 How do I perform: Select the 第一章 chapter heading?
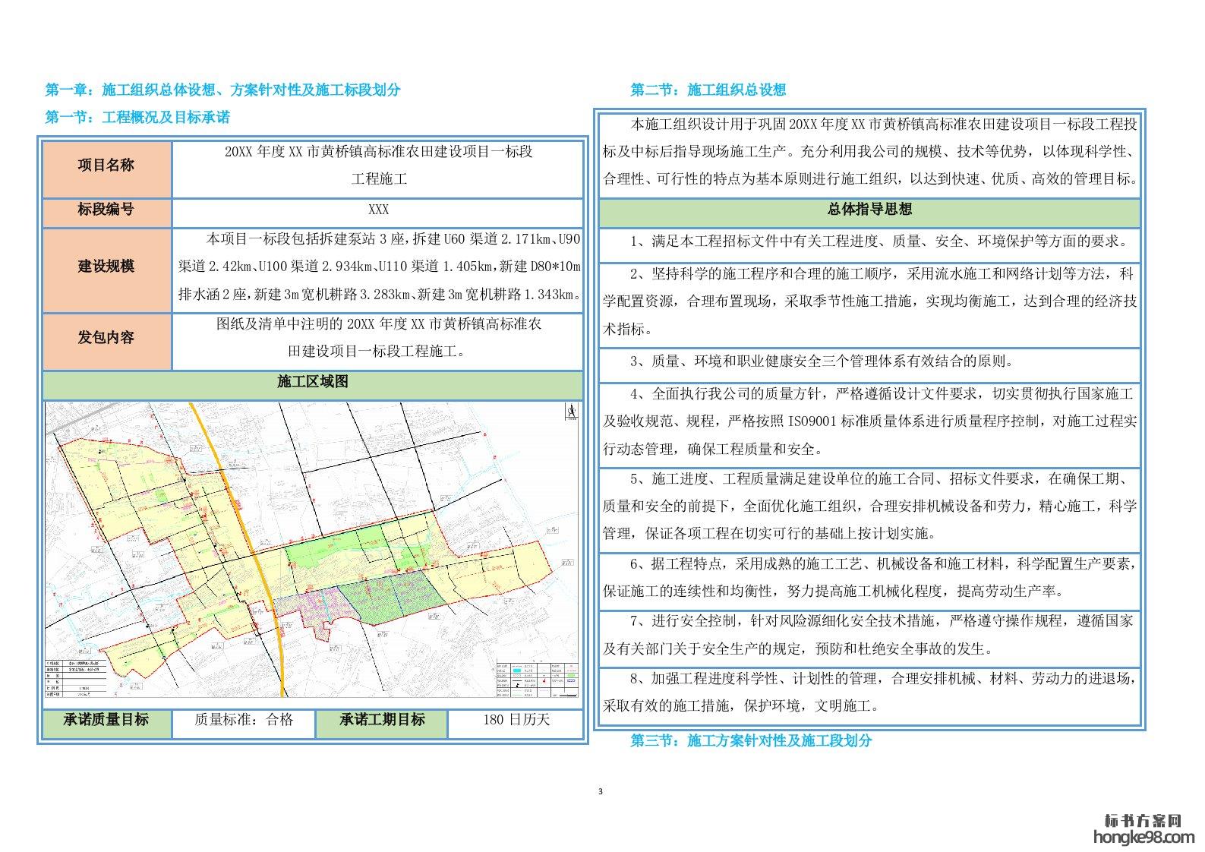coord(222,90)
